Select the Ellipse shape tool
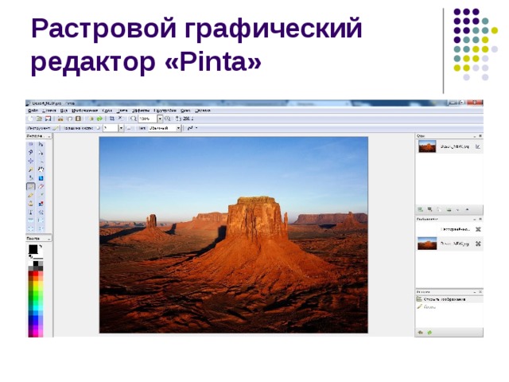This screenshot has width=509, height=382. [31, 228]
